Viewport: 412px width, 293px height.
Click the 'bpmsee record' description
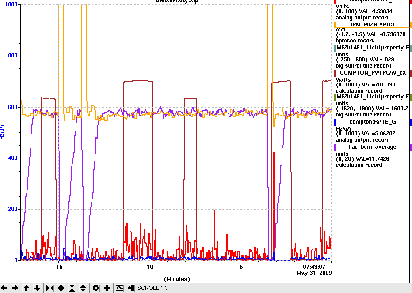(x=355, y=41)
